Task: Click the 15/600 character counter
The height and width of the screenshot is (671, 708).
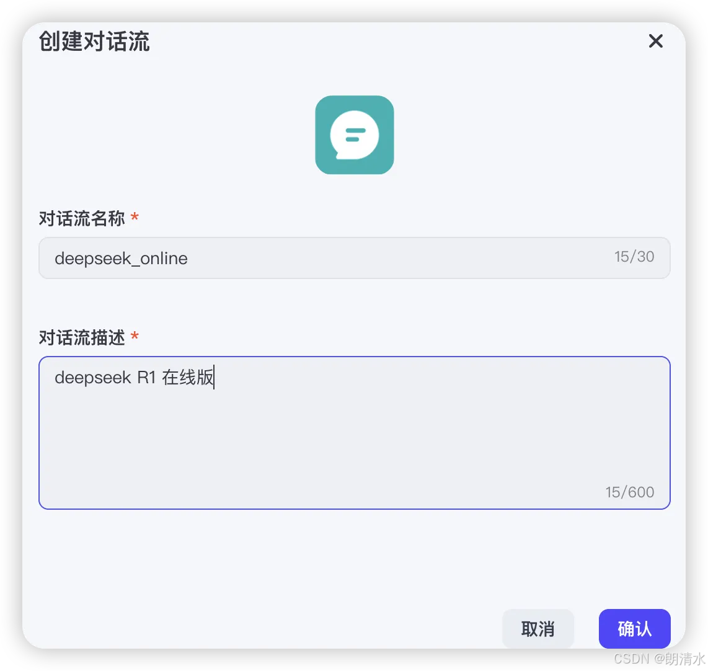Action: (x=630, y=492)
